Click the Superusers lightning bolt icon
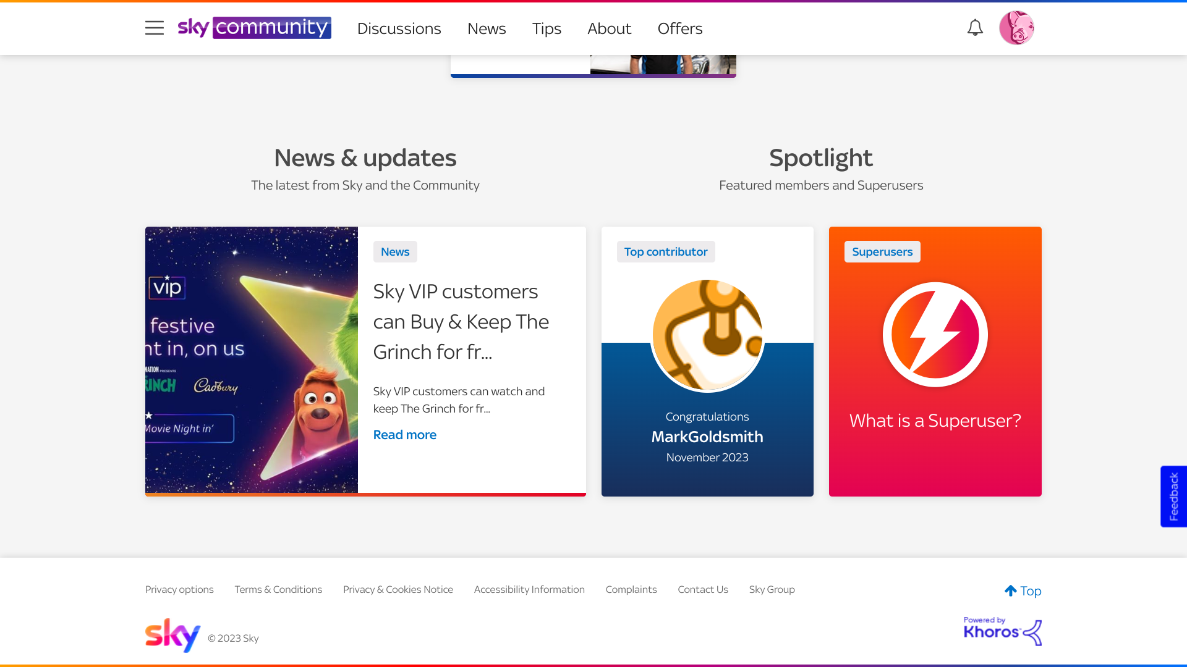 935,334
